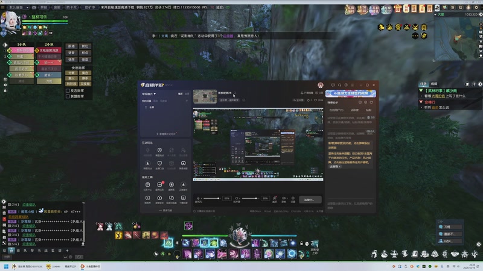Click the 分散 quick command button
Image resolution: width=483 pixels, height=271 pixels.
(x=71, y=73)
